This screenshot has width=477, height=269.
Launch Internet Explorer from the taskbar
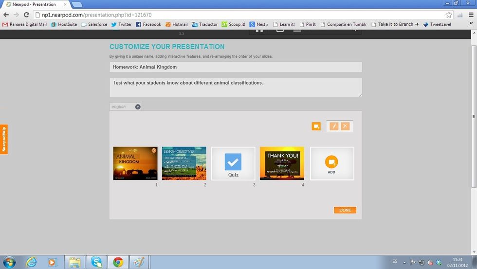(31, 262)
